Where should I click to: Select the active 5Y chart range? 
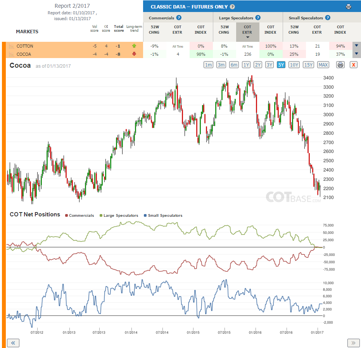pyautogui.click(x=281, y=65)
